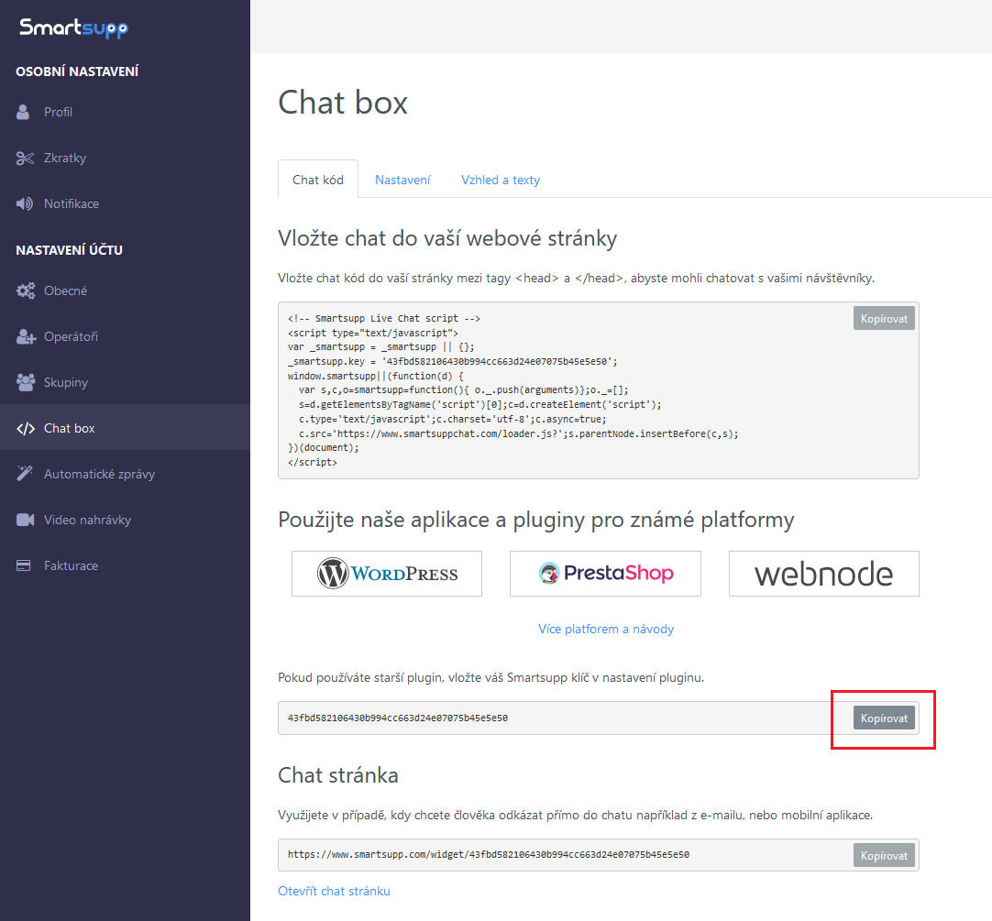
Task: Switch to the Nastavení tab
Action: [402, 180]
